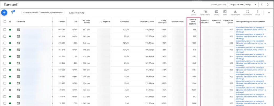Image resolution: width=274 pixels, height=106 pixels.
Task: Select checkbox of 693 045 impressions row
Action: [5, 30]
